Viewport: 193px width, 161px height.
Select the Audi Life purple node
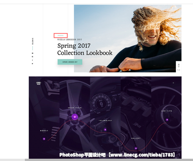(x=167, y=120)
